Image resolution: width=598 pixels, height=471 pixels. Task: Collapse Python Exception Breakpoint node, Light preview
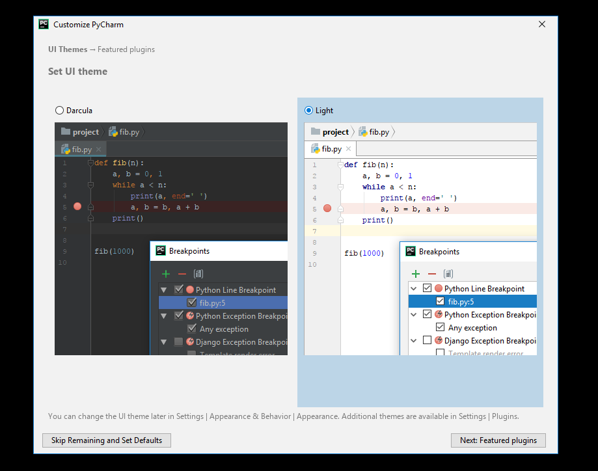click(413, 315)
